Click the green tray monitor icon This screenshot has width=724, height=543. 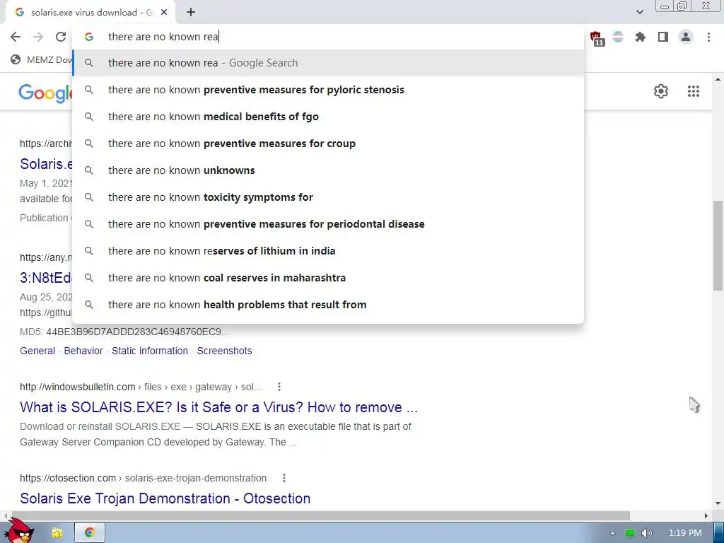coord(629,533)
